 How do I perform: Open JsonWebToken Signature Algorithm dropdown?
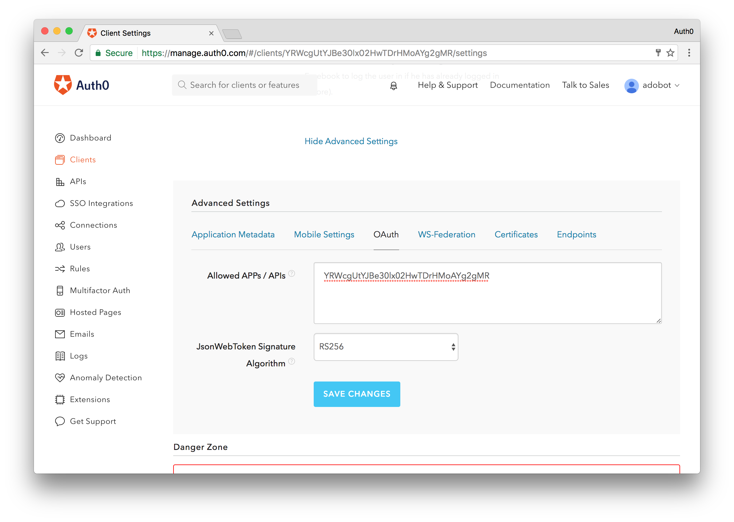click(x=386, y=347)
